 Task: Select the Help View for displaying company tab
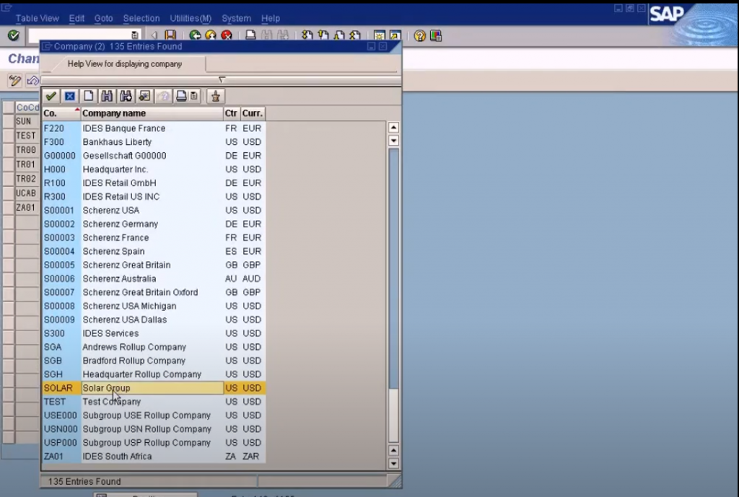[x=124, y=64]
